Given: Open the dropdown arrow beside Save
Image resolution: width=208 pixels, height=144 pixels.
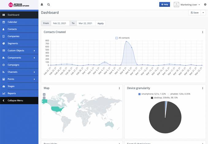Looking at the screenshot, I should point(203,13).
